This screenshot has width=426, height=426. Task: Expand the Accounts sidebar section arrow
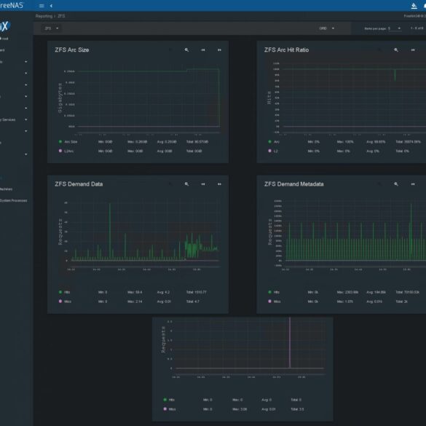pyautogui.click(x=25, y=62)
